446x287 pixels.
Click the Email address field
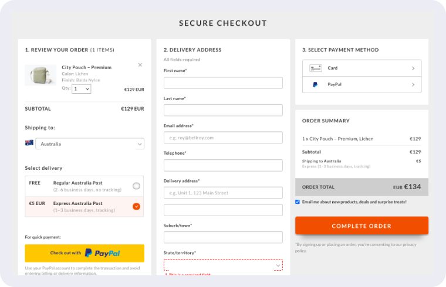[223, 138]
